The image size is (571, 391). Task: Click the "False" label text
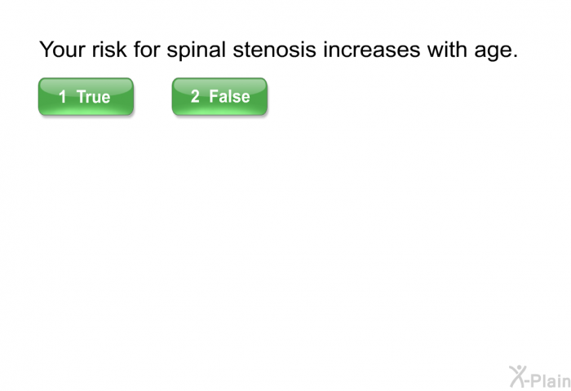(x=229, y=96)
